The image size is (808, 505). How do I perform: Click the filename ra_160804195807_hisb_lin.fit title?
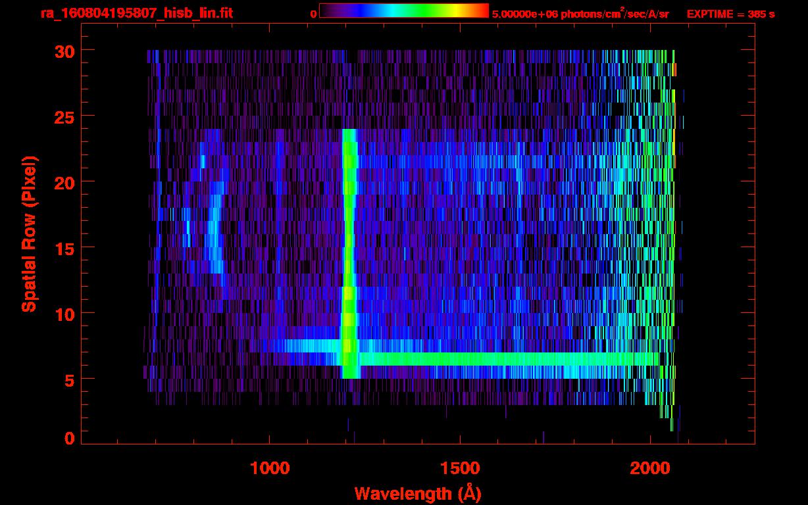coord(136,12)
